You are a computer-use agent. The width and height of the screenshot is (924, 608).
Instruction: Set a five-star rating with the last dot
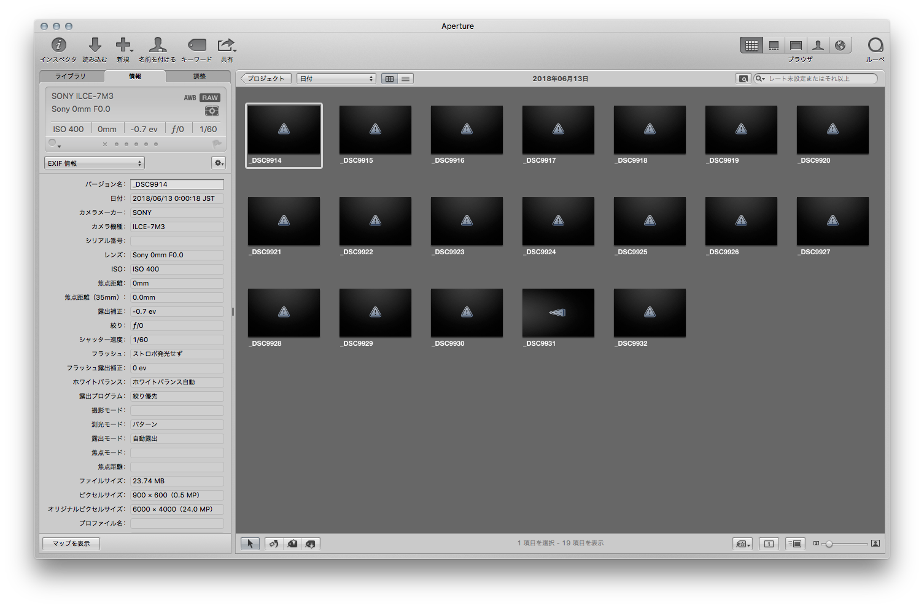pyautogui.click(x=156, y=144)
